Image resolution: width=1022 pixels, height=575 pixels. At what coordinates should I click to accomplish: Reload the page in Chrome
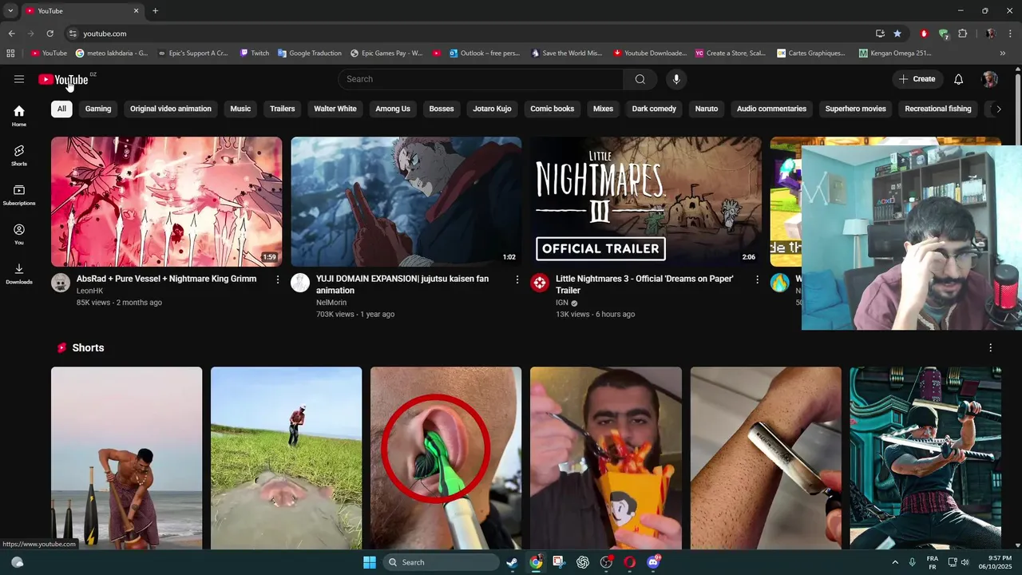point(50,34)
